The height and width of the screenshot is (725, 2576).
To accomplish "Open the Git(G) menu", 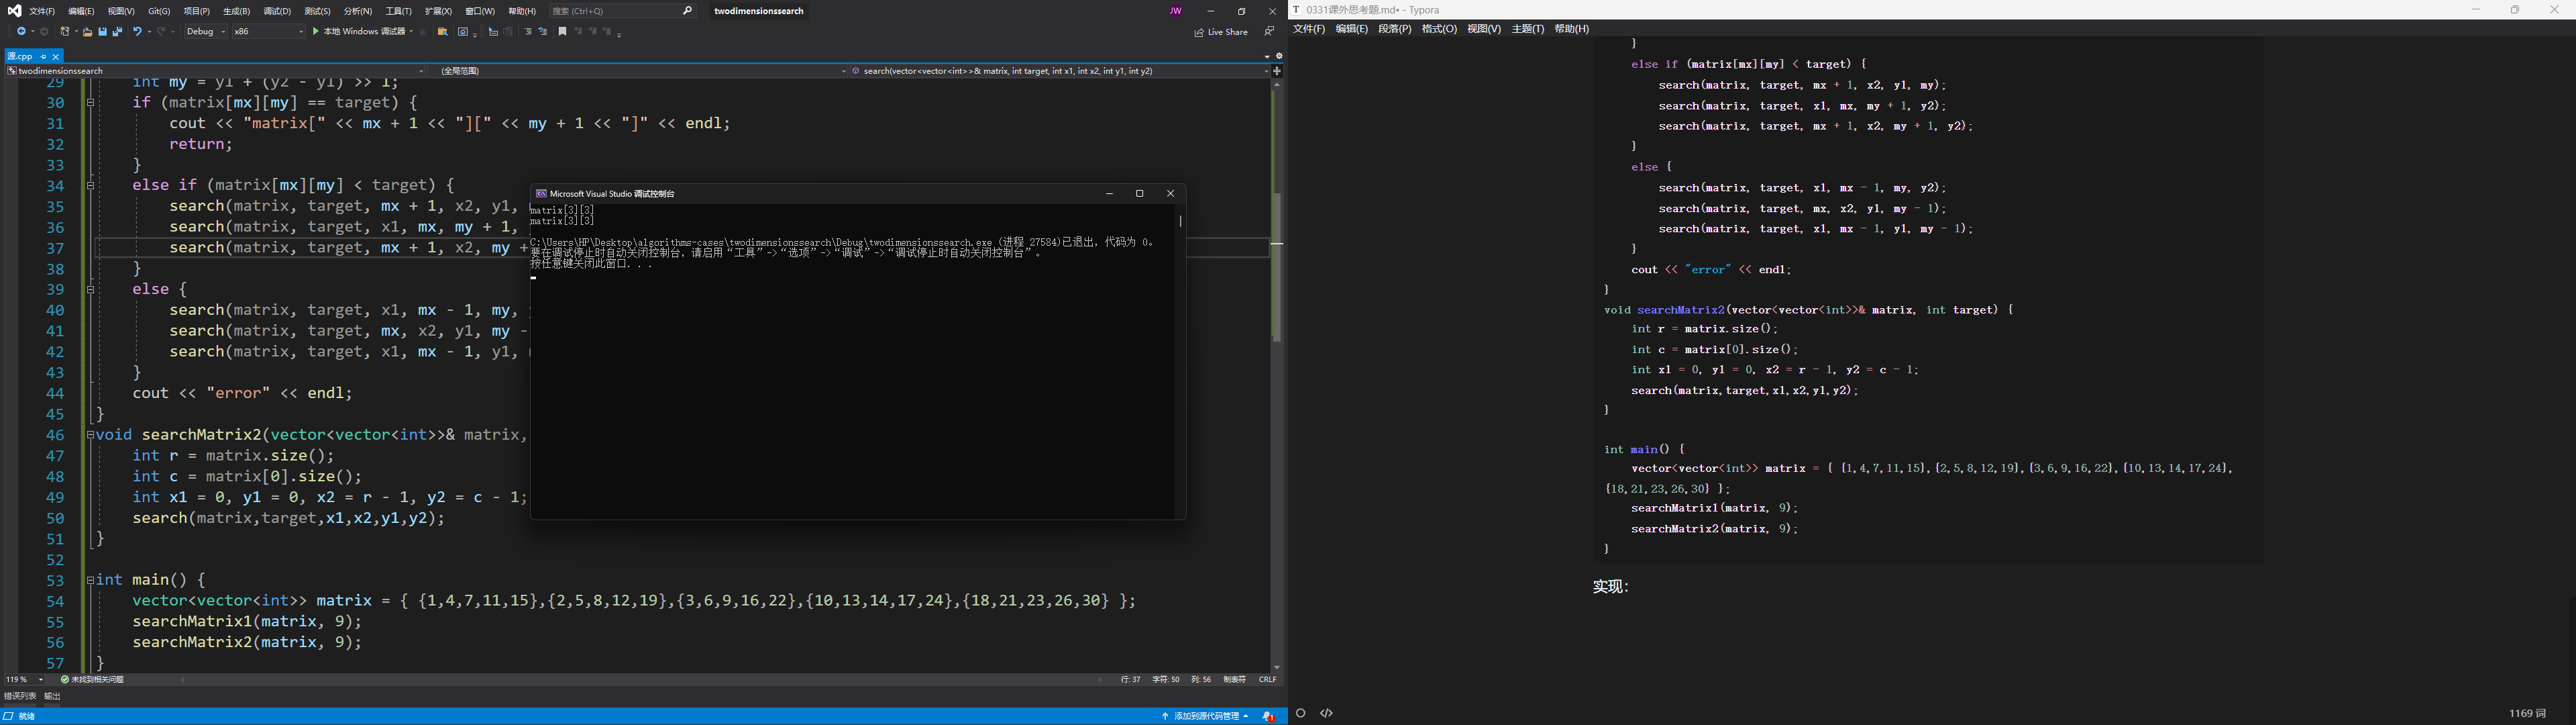I will pos(159,11).
